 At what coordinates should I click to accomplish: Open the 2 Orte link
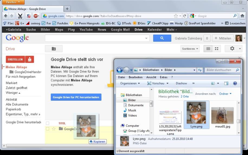pyautogui.click(x=185, y=97)
